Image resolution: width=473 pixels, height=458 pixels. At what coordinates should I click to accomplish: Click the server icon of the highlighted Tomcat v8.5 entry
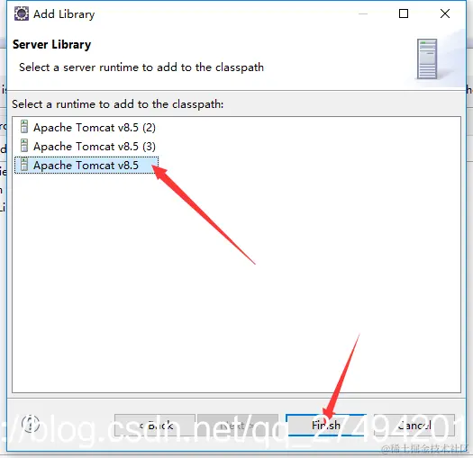pyautogui.click(x=24, y=165)
